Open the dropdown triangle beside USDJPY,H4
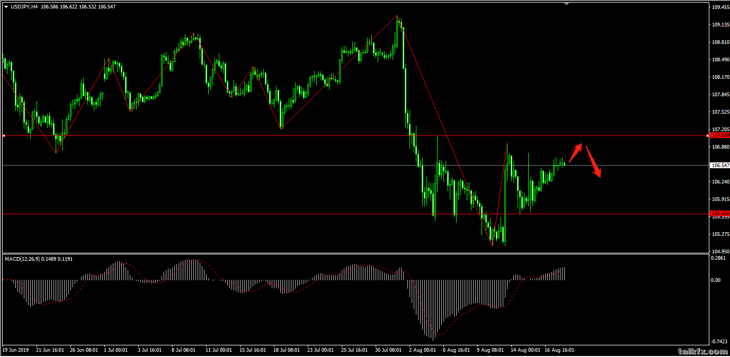Screen dimensions: 730x357 [x=6, y=7]
